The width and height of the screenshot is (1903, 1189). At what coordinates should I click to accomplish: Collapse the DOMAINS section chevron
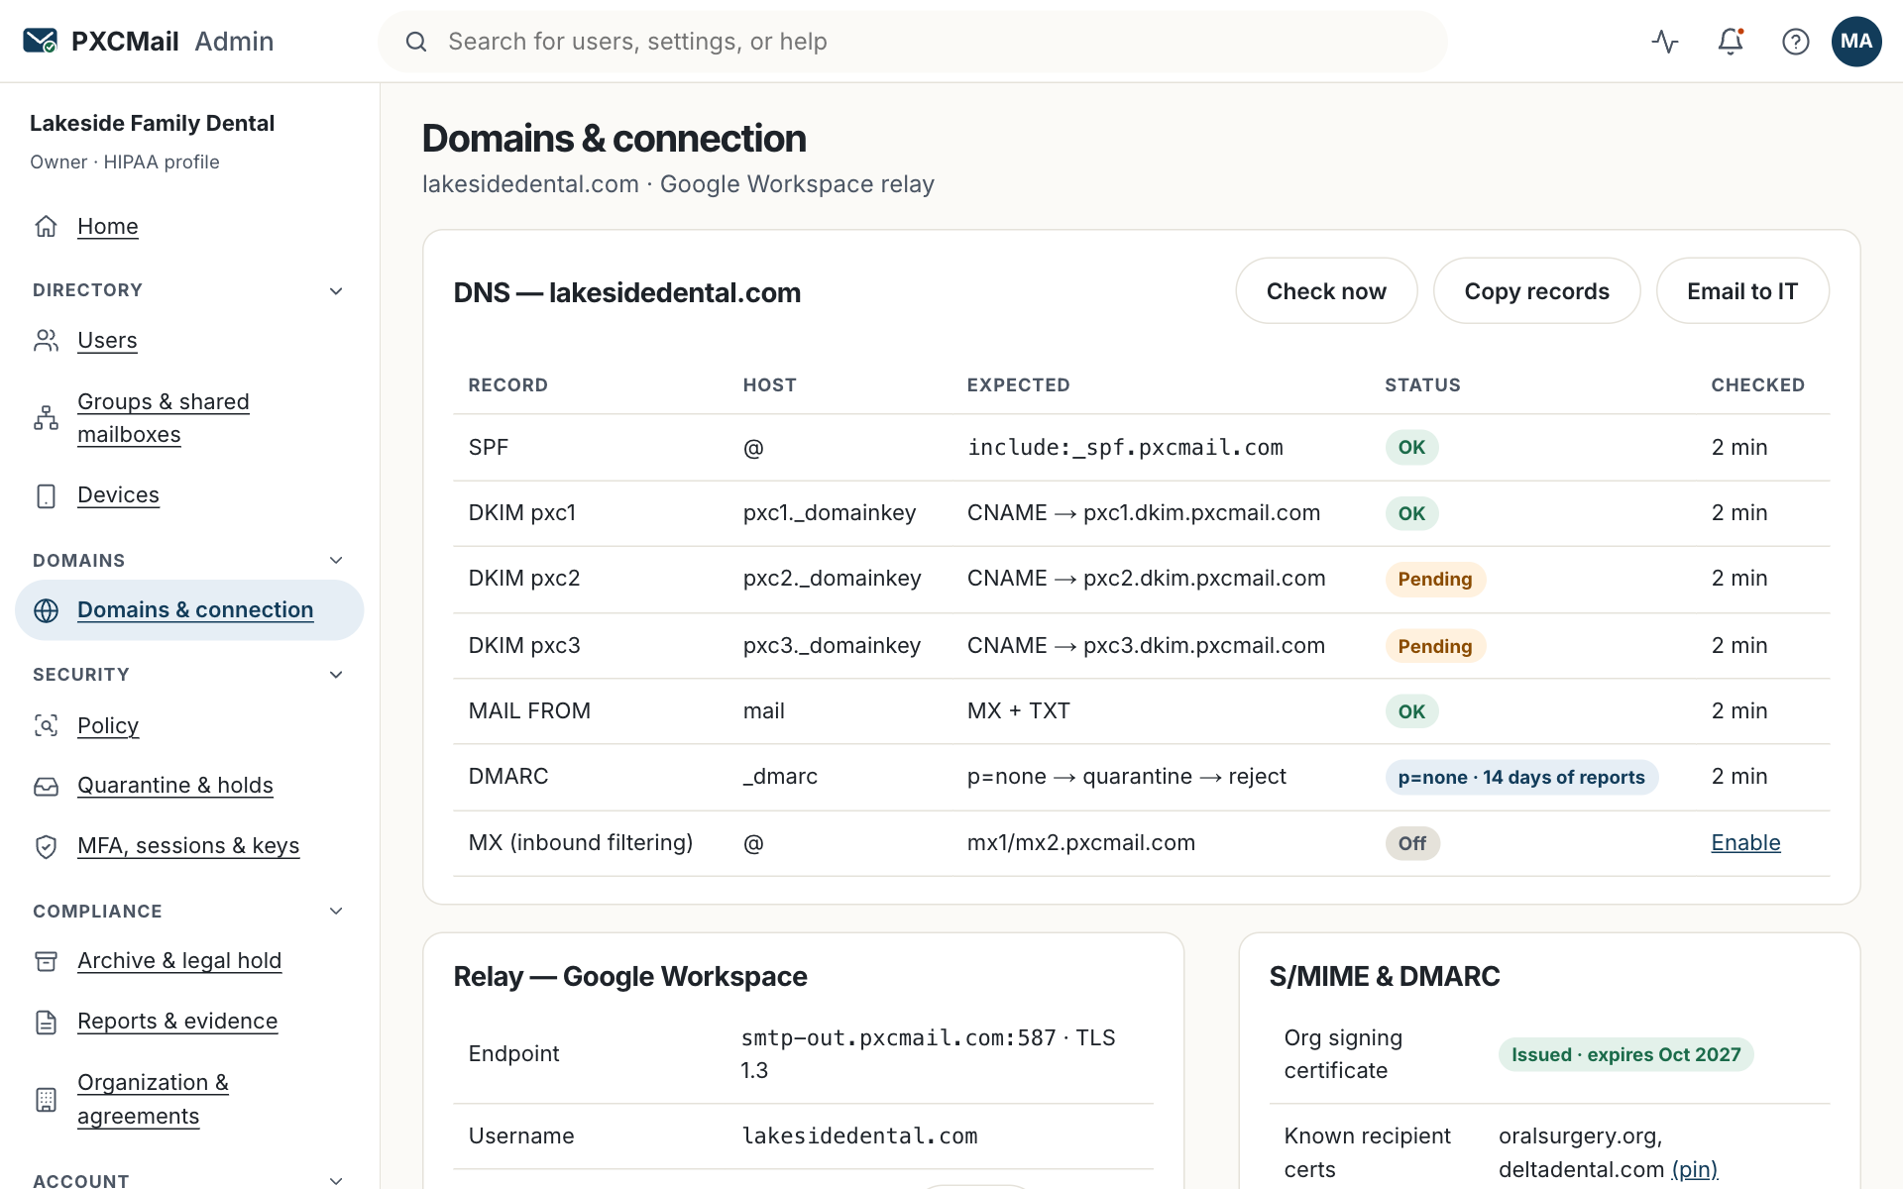click(336, 560)
